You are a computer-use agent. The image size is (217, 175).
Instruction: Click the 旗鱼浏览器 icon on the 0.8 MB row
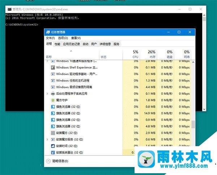pos(53,107)
